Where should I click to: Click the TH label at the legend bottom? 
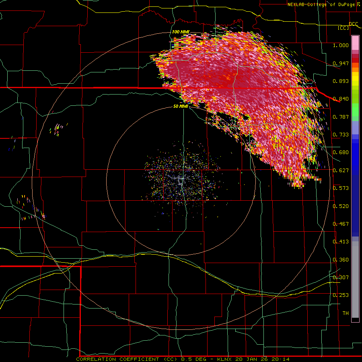pos(346,313)
